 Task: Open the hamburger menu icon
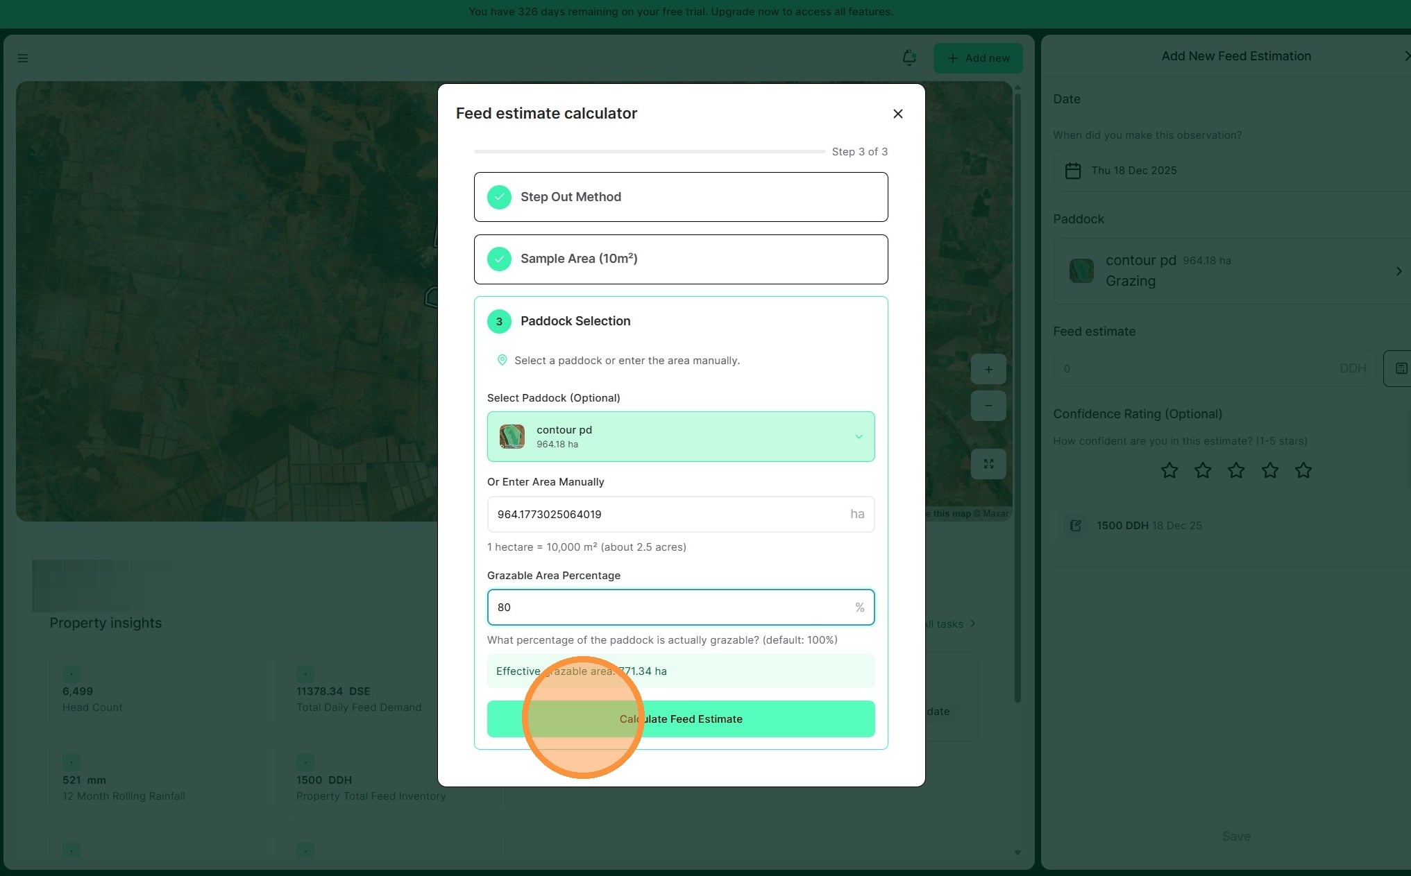pyautogui.click(x=23, y=58)
